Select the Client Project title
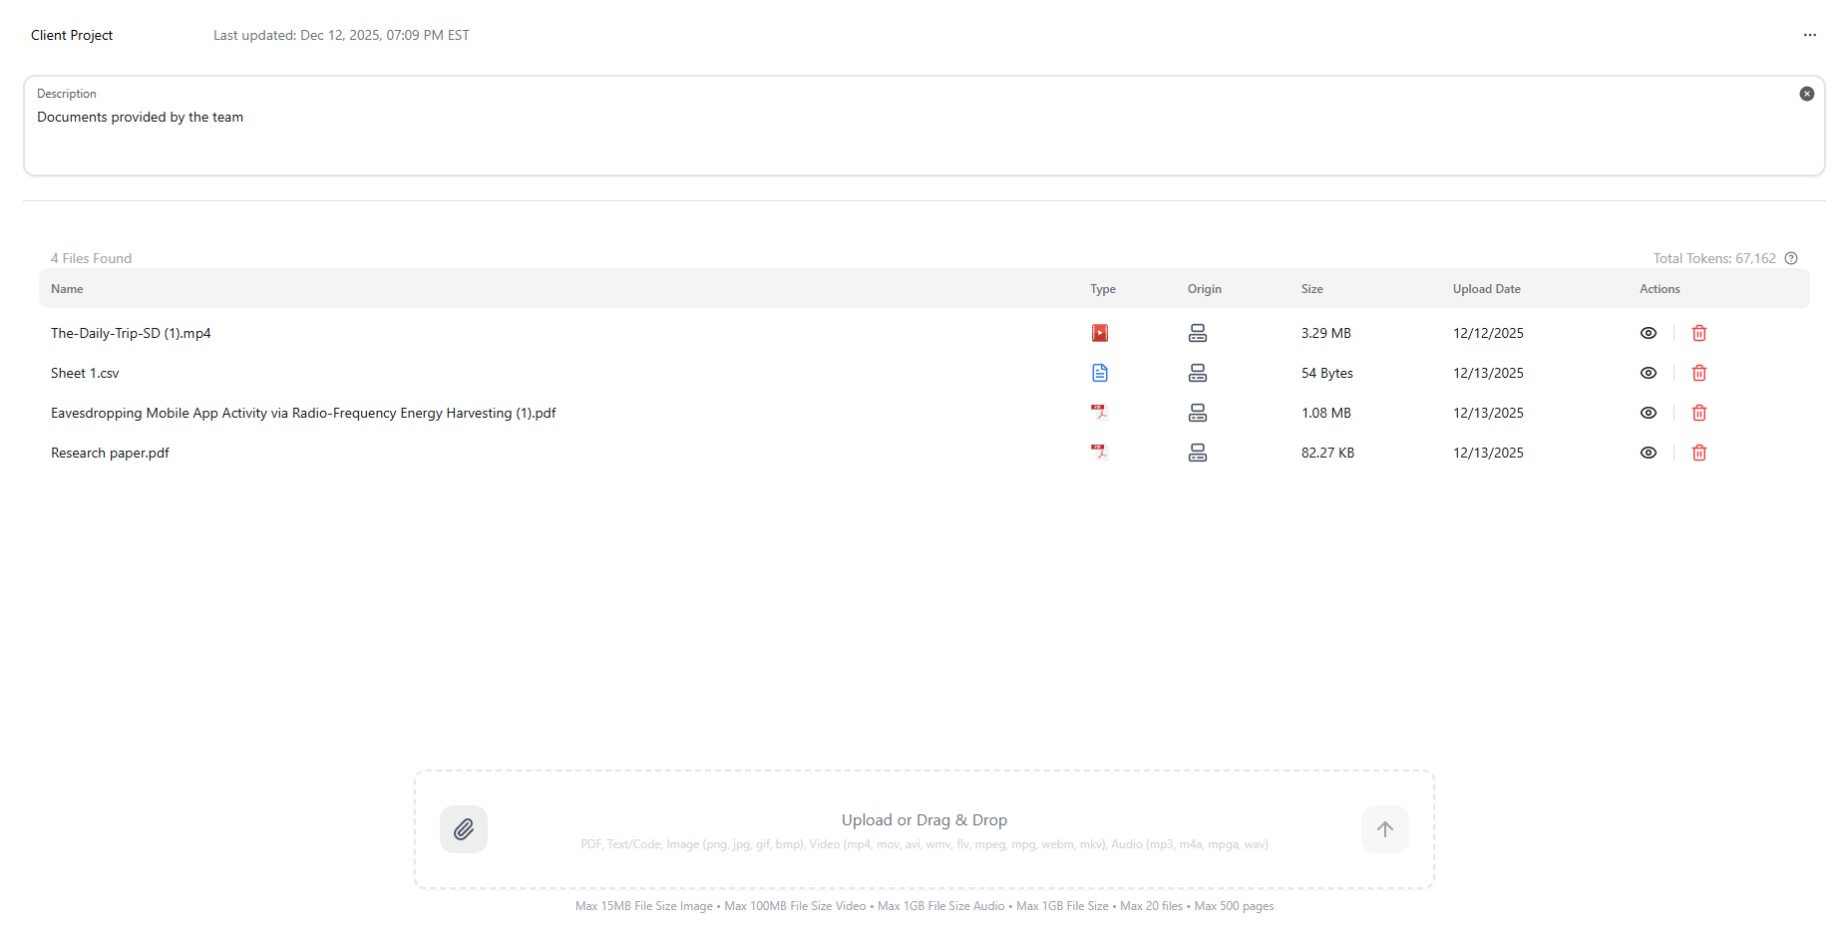Screen dimensions: 1847x935 click(71, 35)
